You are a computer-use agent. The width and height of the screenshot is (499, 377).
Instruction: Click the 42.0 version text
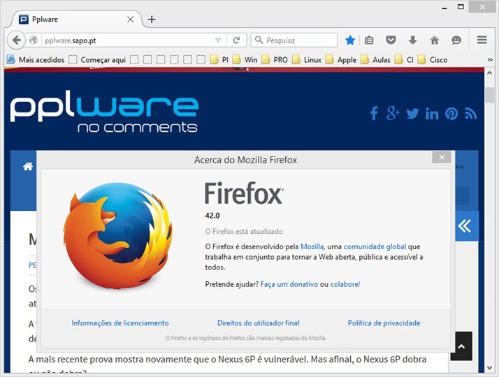point(212,216)
